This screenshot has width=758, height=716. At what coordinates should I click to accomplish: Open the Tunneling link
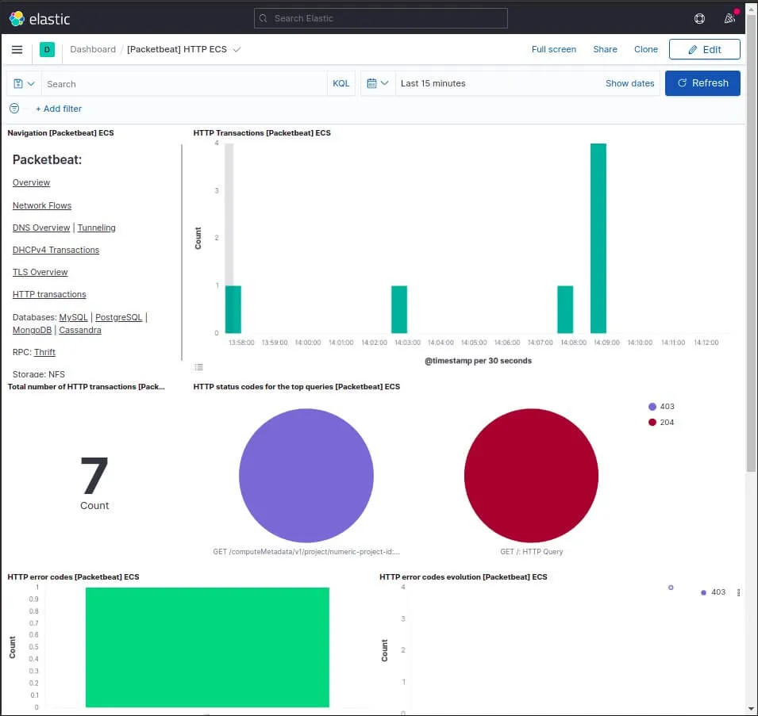97,228
